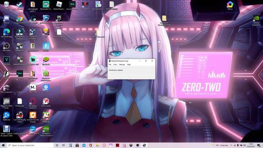Select the 'Overlay.psd' file icon
This screenshot has width=263, height=148.
[20, 102]
